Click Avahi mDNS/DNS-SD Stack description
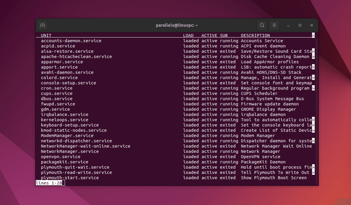This screenshot has width=351, height=205. click(x=271, y=72)
